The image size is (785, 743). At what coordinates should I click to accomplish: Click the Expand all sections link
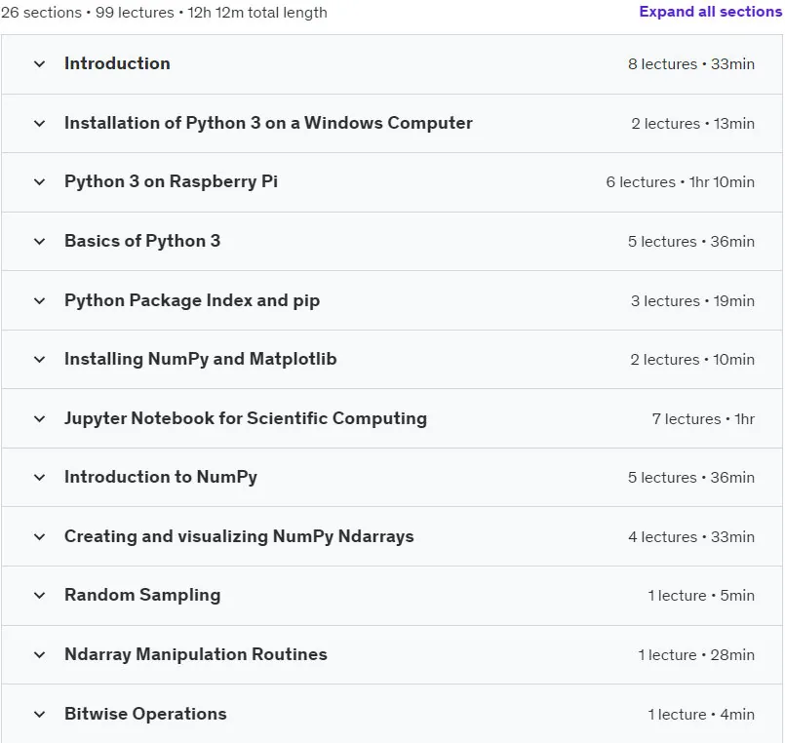pyautogui.click(x=711, y=12)
